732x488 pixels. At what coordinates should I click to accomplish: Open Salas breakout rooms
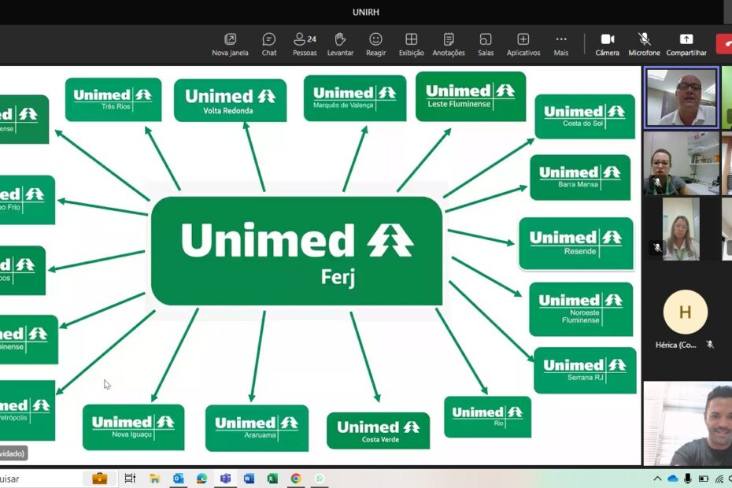(x=486, y=44)
